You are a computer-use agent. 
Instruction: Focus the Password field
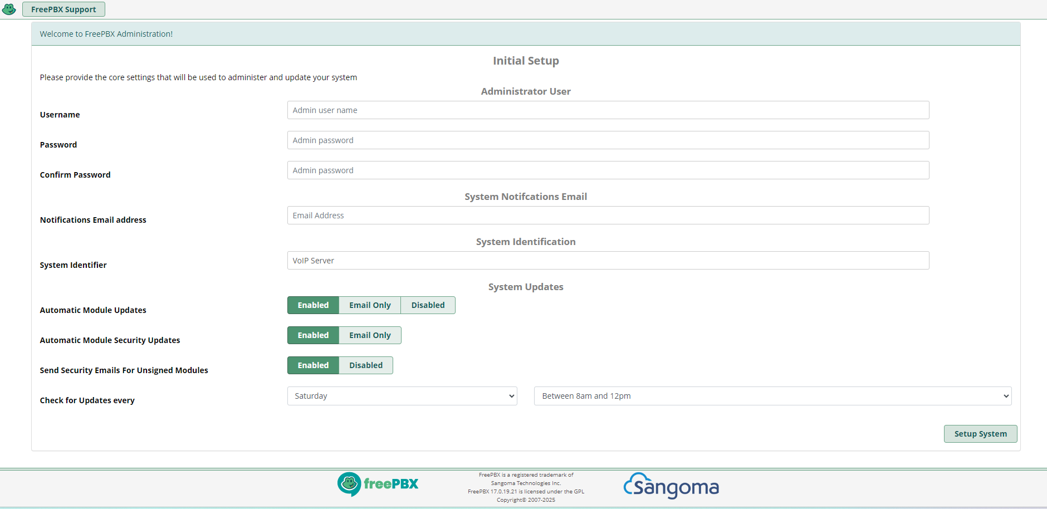pyautogui.click(x=608, y=140)
